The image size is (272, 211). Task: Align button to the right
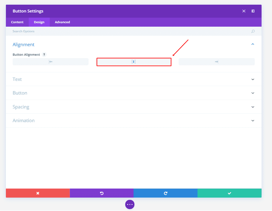[217, 62]
